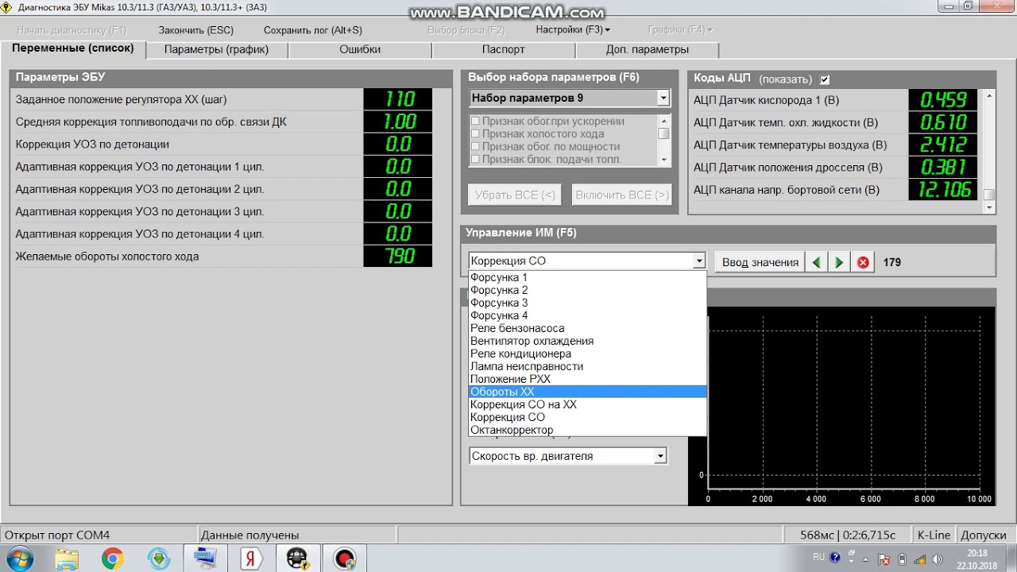
Task: Select Положение РХХ option
Action: (587, 379)
